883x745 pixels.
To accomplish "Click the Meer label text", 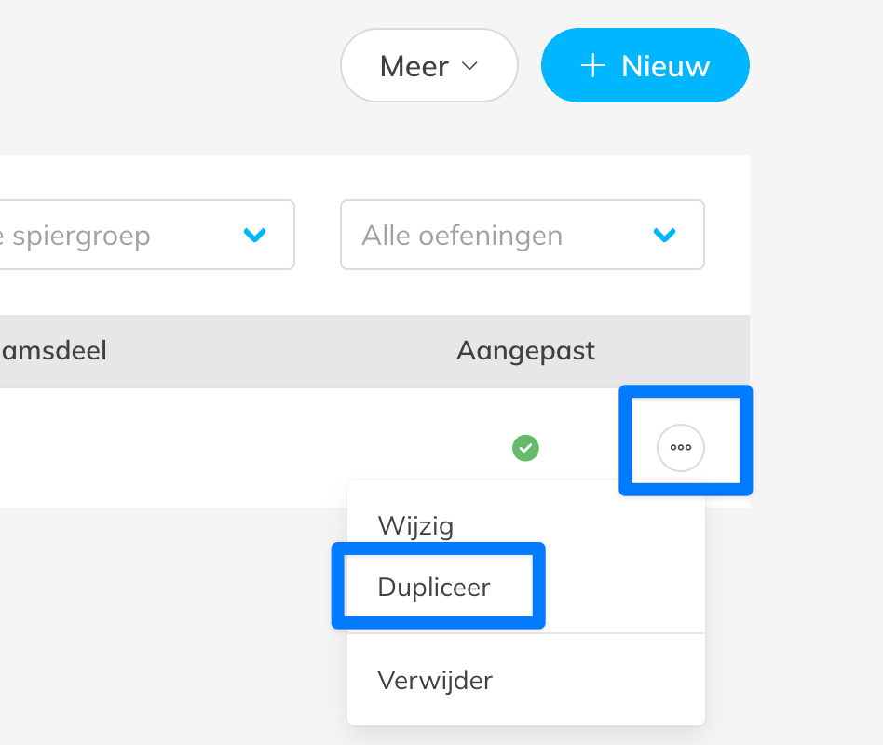I will click(x=414, y=66).
